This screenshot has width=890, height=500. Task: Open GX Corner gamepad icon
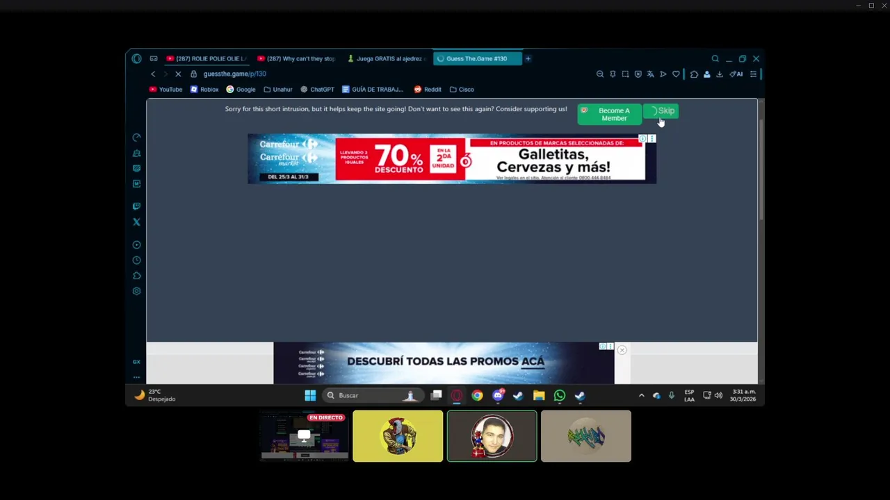click(x=154, y=59)
